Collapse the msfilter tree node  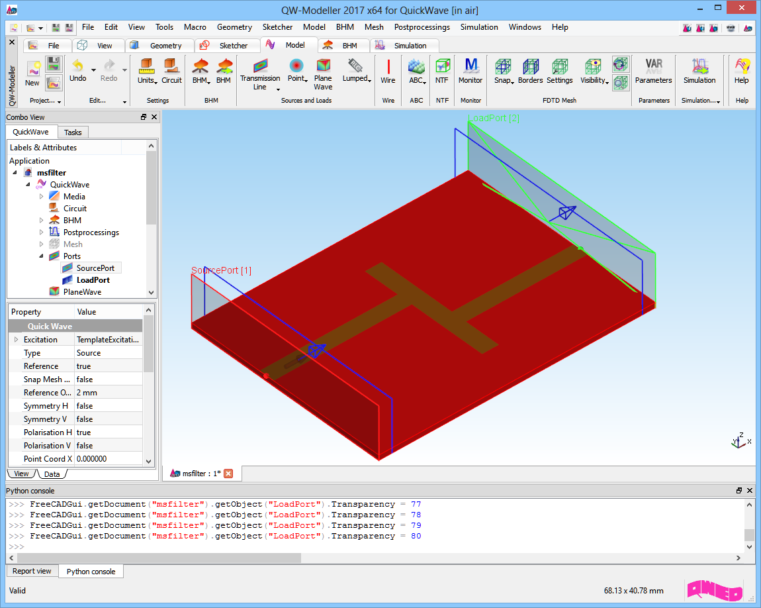coord(15,172)
